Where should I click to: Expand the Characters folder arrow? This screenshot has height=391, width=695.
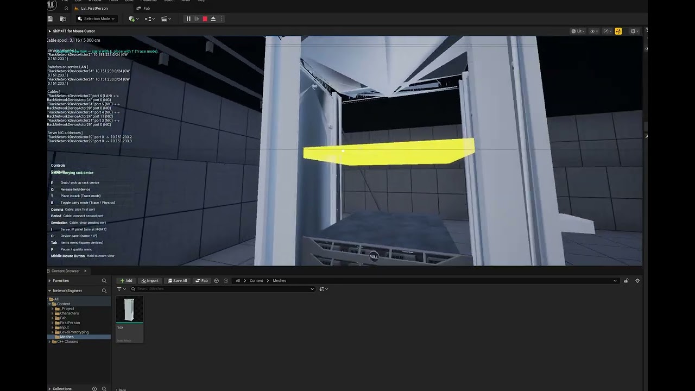point(53,313)
